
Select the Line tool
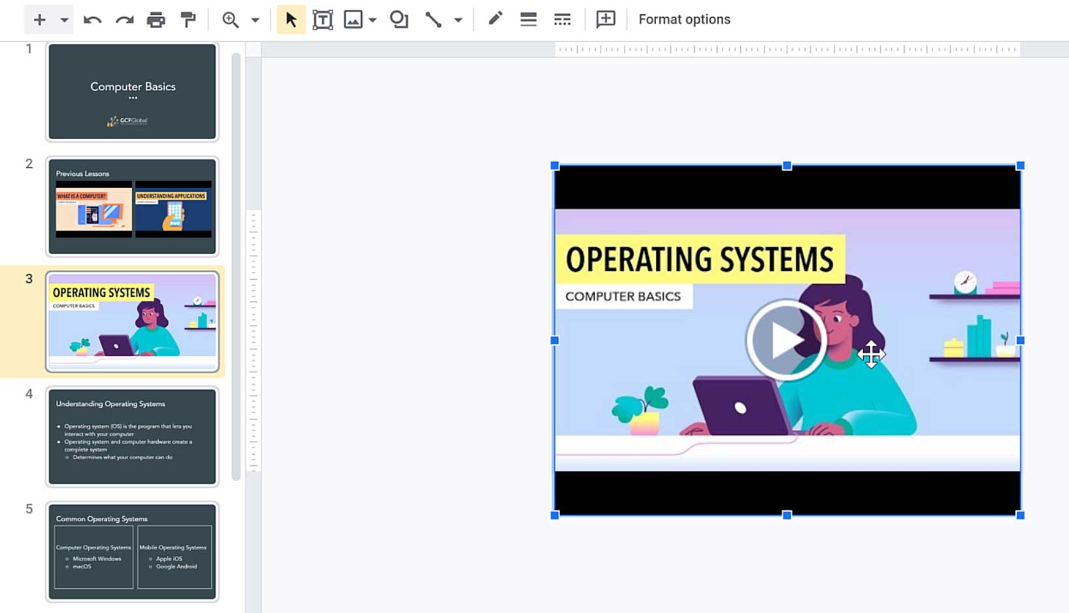(x=431, y=19)
